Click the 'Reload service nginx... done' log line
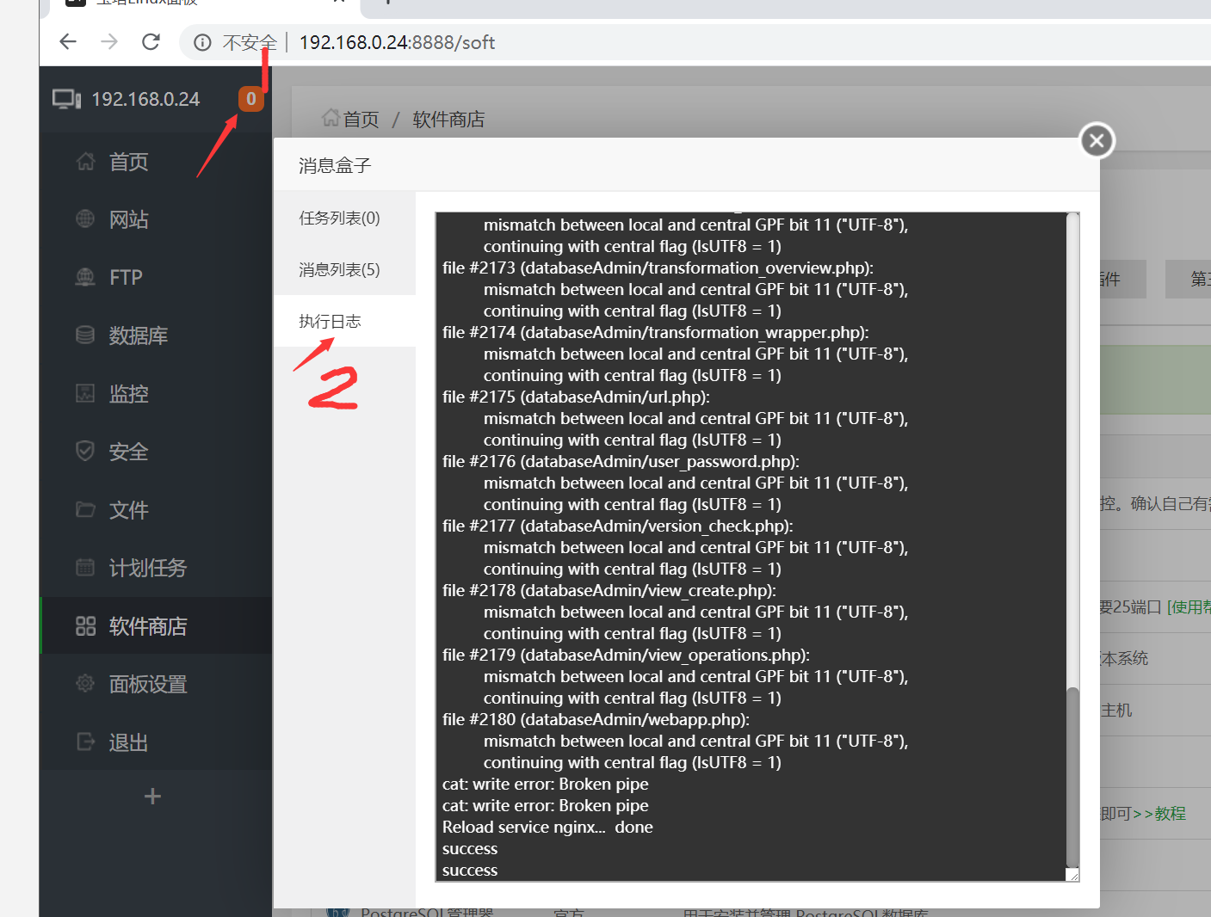The height and width of the screenshot is (917, 1211). tap(547, 828)
